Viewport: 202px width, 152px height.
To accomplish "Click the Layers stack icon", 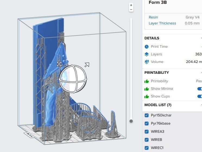I will (147, 54).
